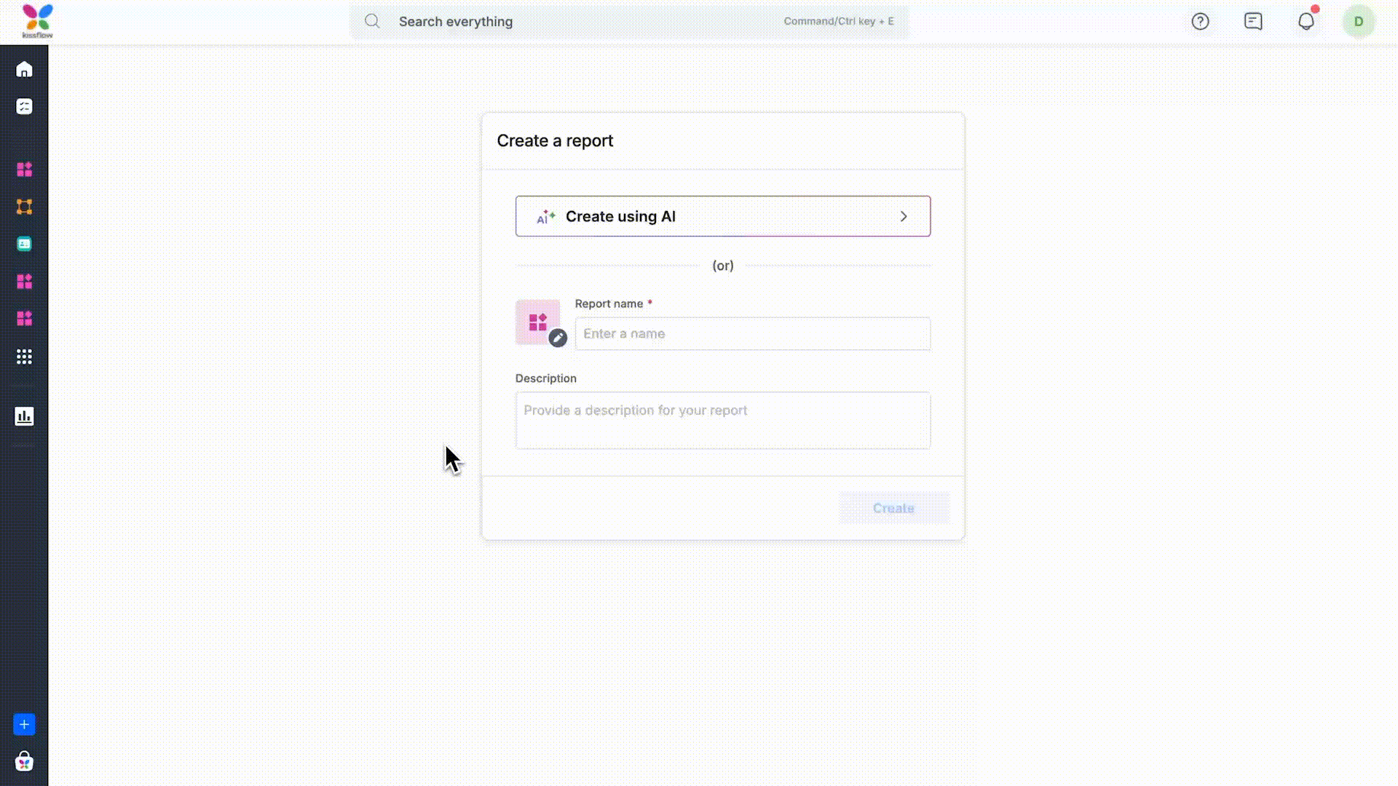Open the all apps grid icon
The height and width of the screenshot is (786, 1398).
click(24, 357)
